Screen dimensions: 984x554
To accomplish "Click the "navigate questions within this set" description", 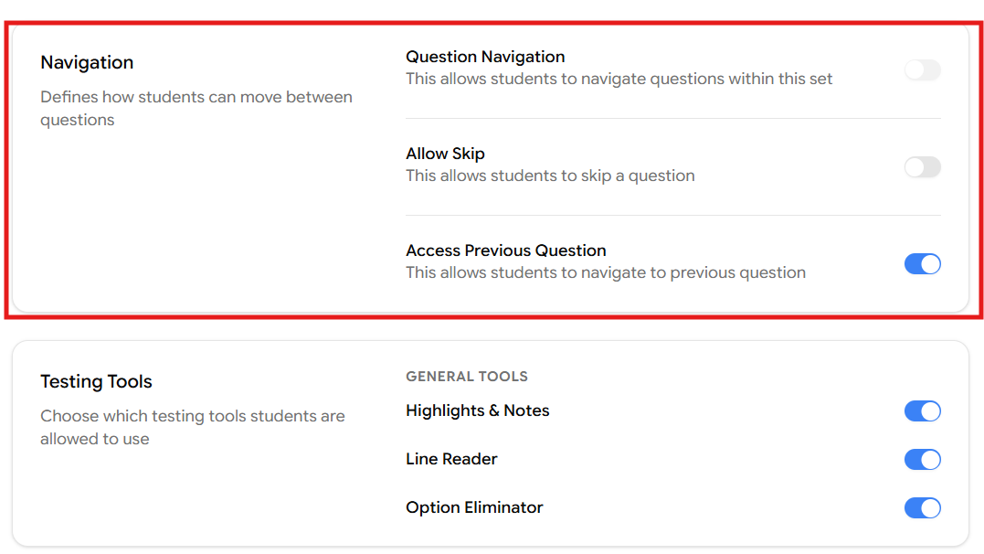I will [619, 79].
